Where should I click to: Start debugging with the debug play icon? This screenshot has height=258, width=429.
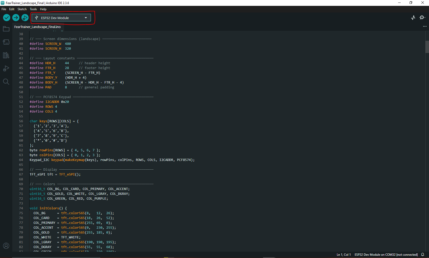click(25, 18)
